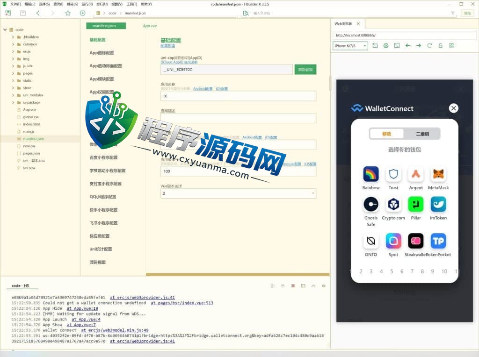Open web3provider.js:41 link in first console line
Screen dimensions: 479x357
pyautogui.click(x=142, y=297)
